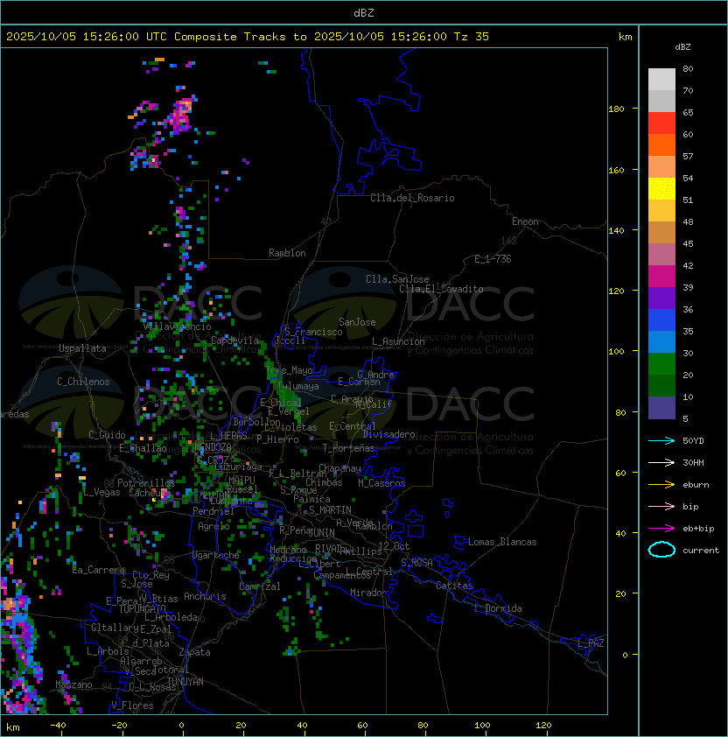The image size is (728, 737).
Task: Click the Zapata place label
Action: click(194, 652)
